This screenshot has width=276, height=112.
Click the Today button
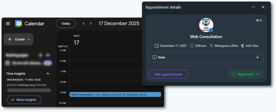pos(66,23)
